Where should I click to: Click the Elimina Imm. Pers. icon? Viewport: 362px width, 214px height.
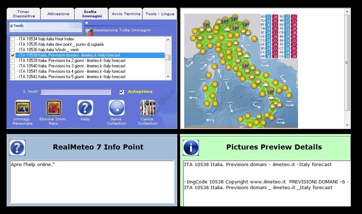tap(54, 108)
